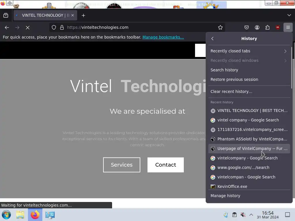
Task: Click the muted volume tray icon
Action: (x=243, y=215)
